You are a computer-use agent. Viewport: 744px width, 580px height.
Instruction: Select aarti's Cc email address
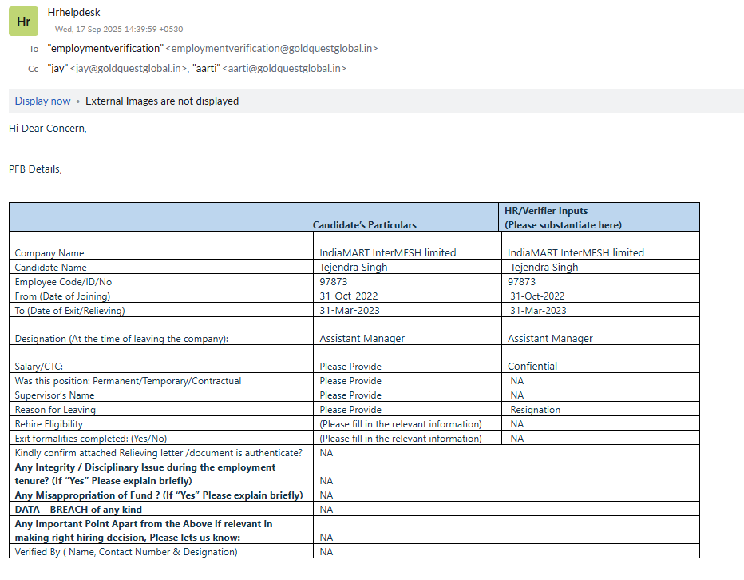pos(283,69)
